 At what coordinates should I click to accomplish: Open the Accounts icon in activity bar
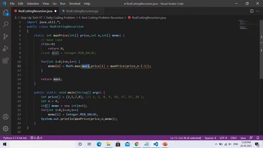(5, 117)
